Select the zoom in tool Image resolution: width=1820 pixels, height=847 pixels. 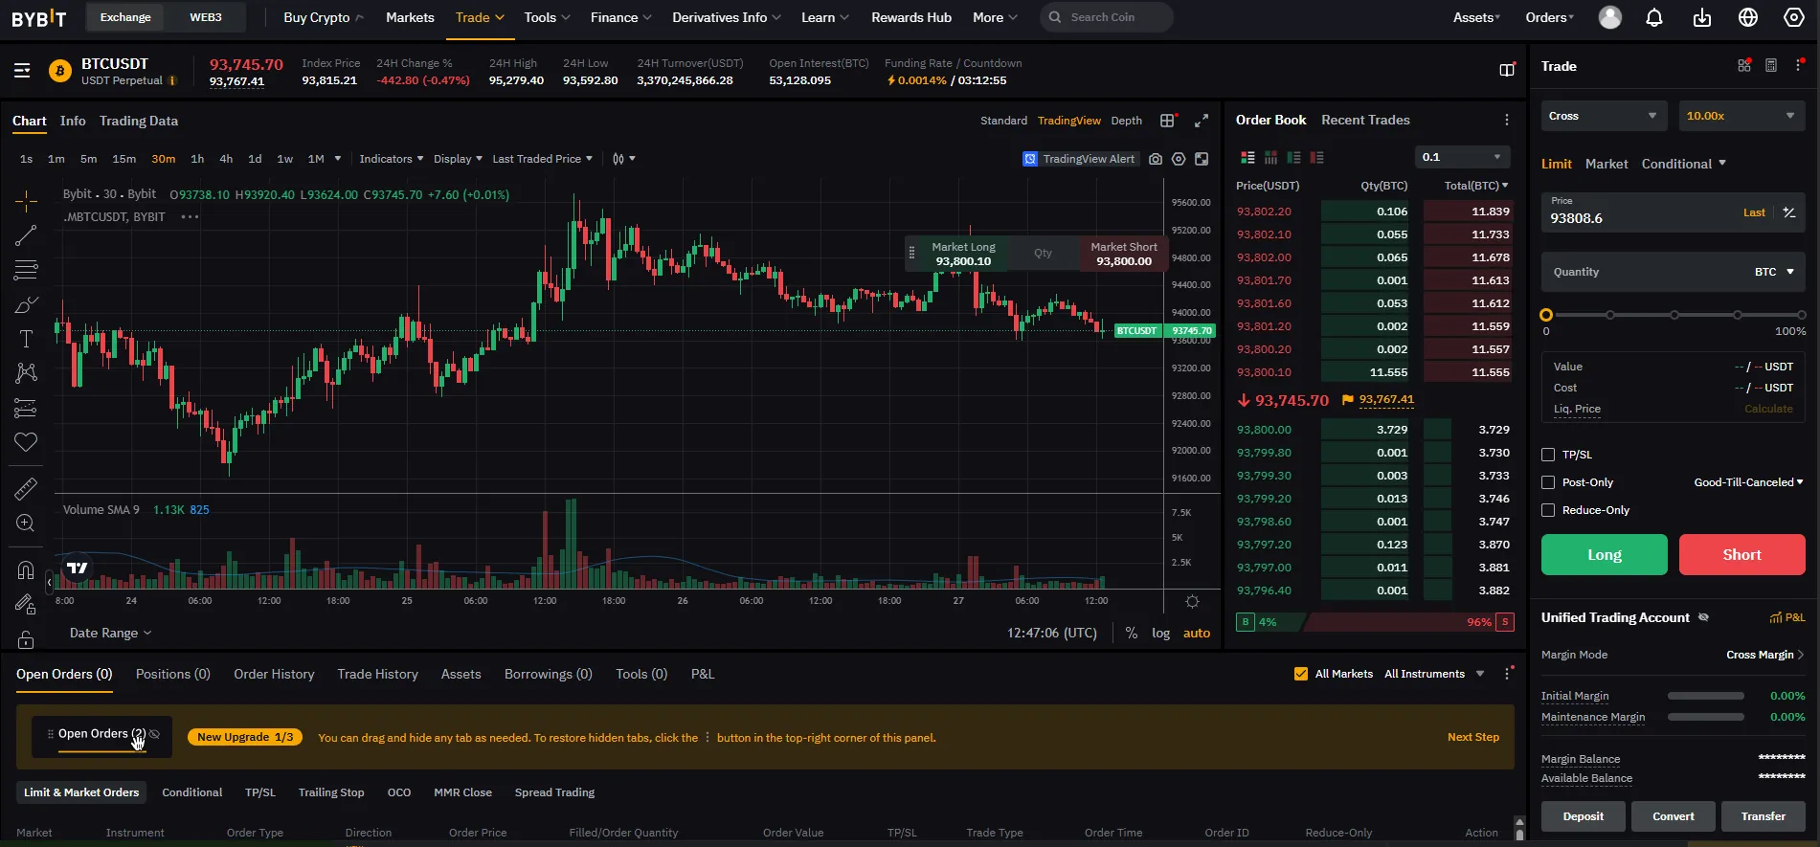(26, 524)
